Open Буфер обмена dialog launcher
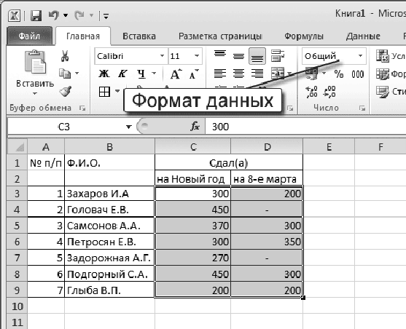Viewport: 406px width, 329px height. [82, 108]
